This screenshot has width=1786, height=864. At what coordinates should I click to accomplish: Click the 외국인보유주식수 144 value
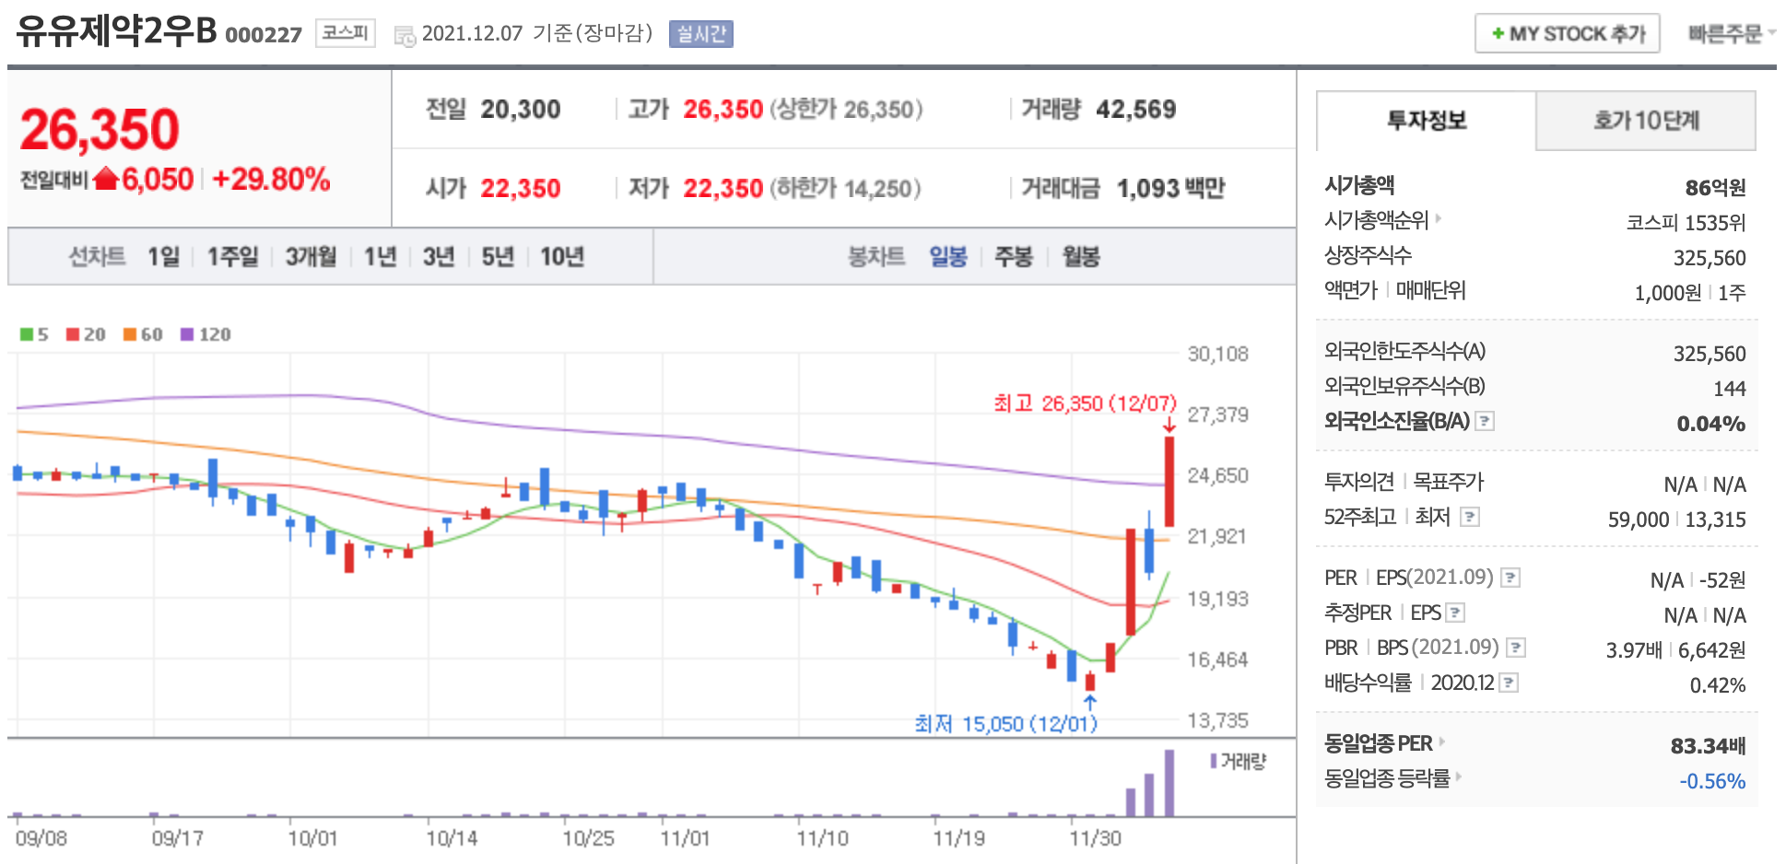(x=1729, y=389)
